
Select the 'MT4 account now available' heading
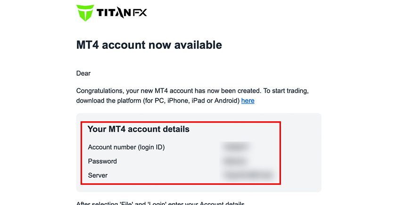coord(149,45)
